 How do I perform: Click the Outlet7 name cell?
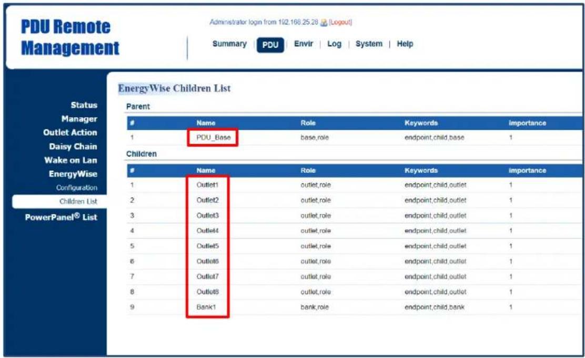tap(207, 277)
